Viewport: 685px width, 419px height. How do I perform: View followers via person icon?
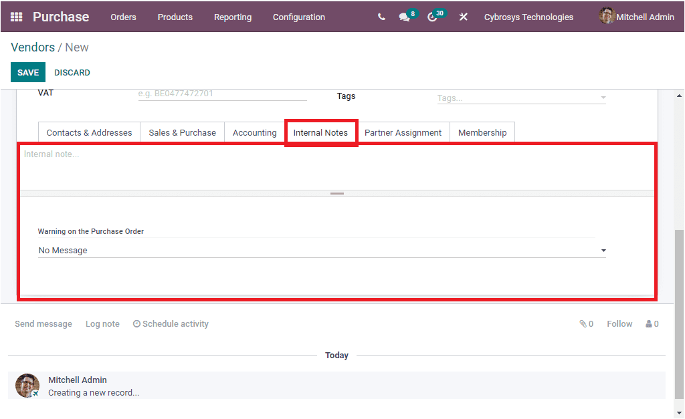click(648, 323)
